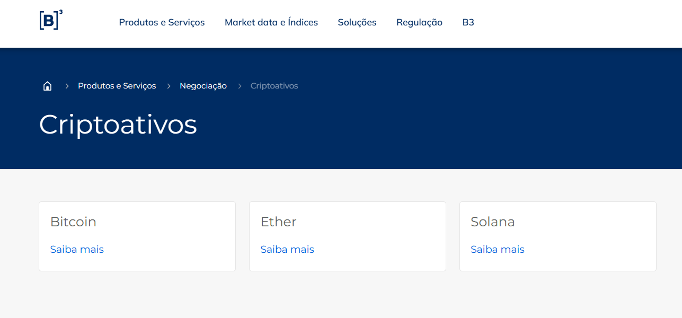Select the Solana card title

493,222
